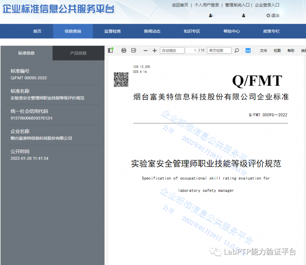
Task: Switch to the 产品信息 tab
Action: (78, 53)
